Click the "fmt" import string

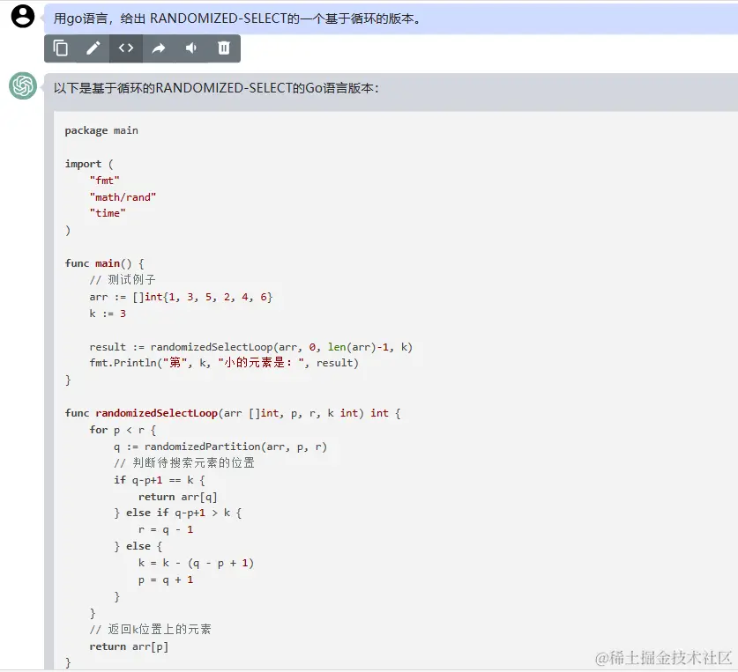(105, 180)
